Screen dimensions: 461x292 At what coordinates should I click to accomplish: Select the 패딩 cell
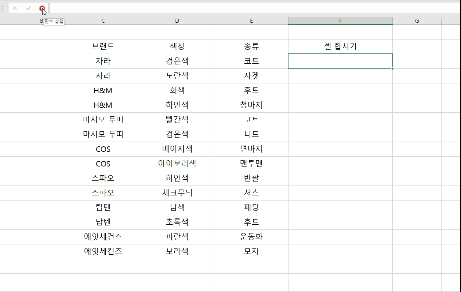(x=251, y=207)
